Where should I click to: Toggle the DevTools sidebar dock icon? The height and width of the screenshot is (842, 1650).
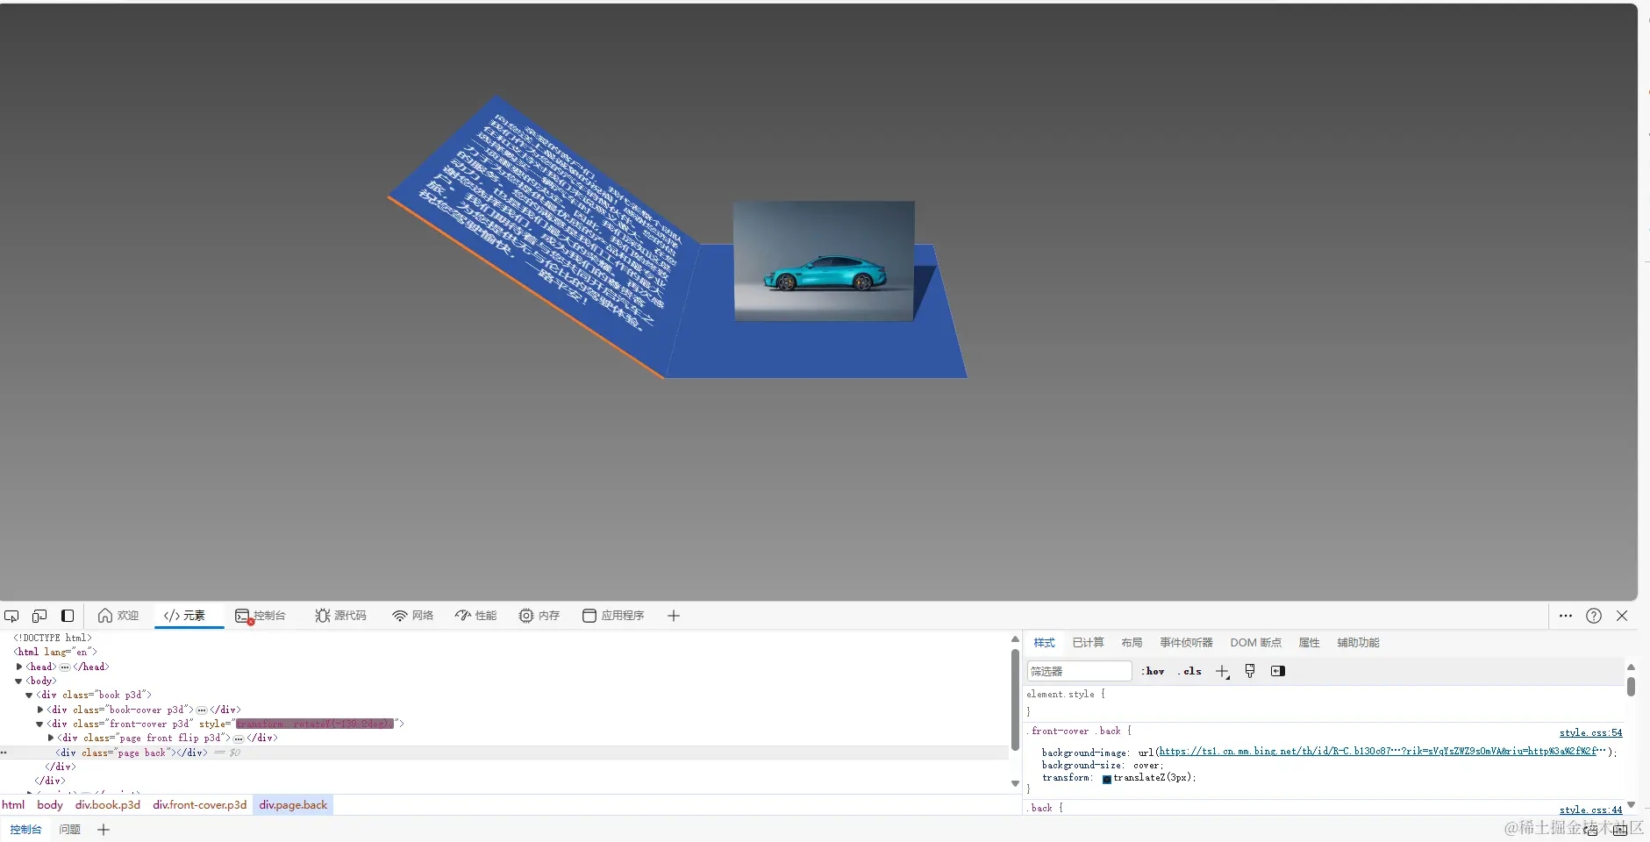pos(68,616)
